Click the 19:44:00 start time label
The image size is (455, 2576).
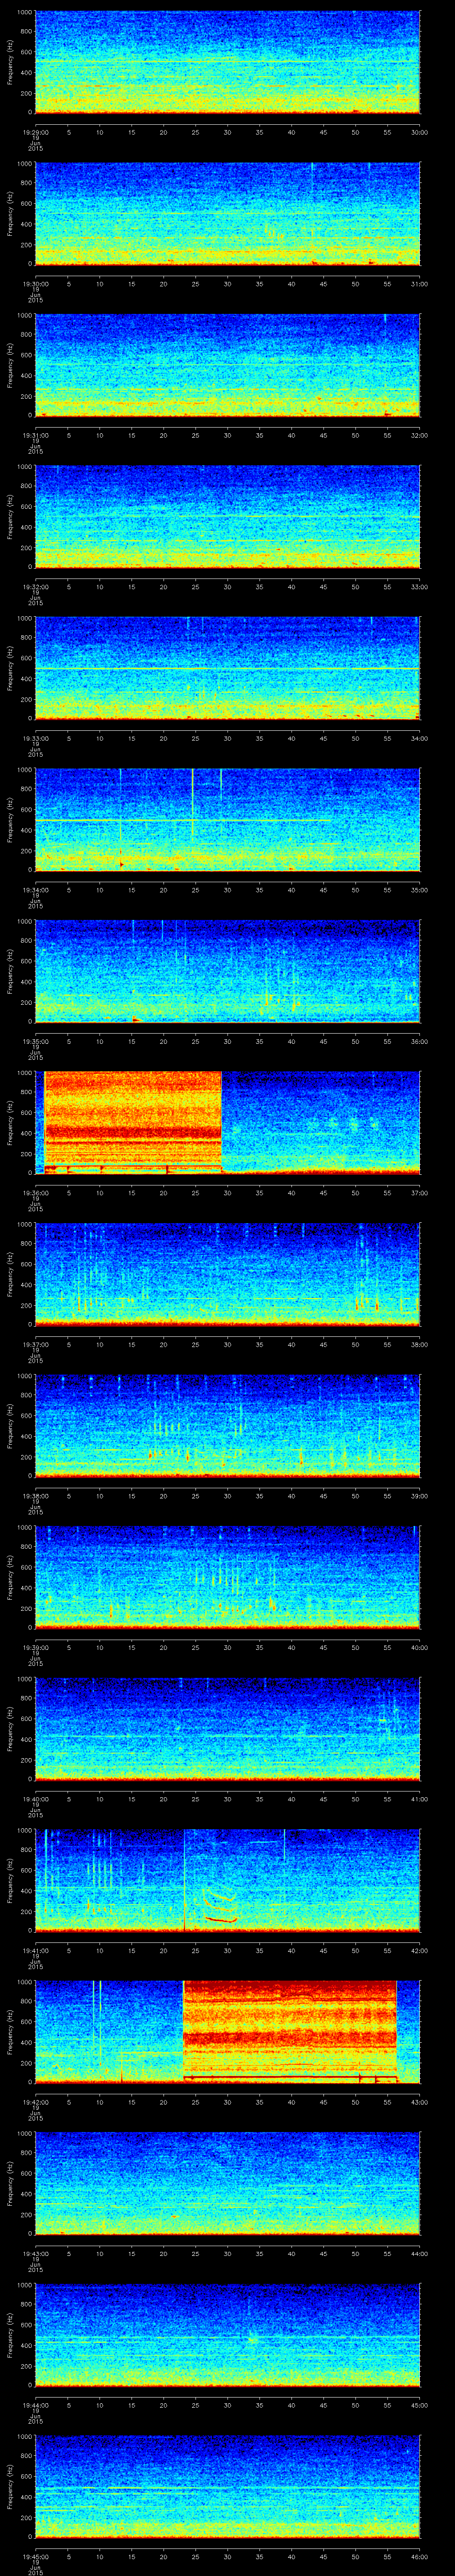click(35, 2406)
